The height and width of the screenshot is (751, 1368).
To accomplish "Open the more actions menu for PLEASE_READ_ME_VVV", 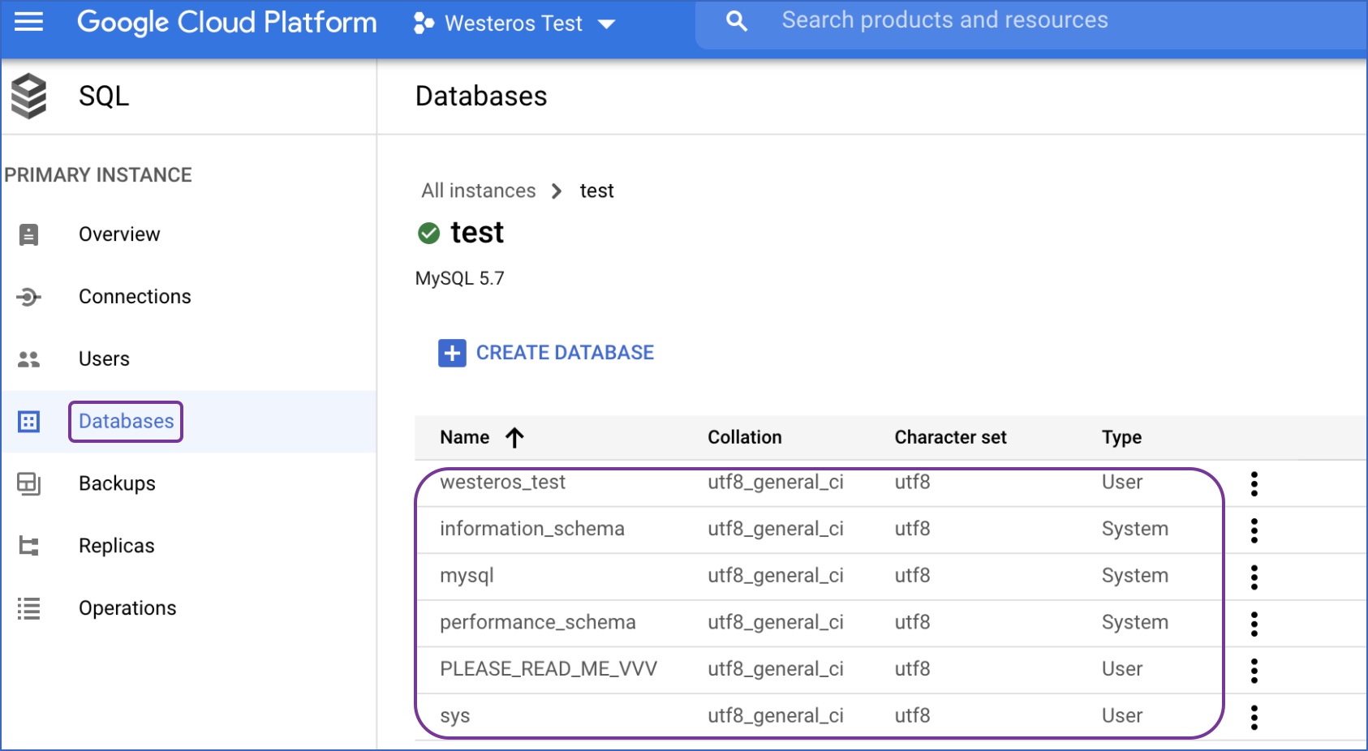I will pyautogui.click(x=1254, y=671).
